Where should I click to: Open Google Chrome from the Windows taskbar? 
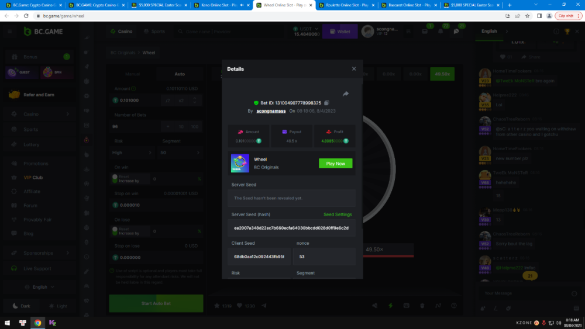click(37, 323)
